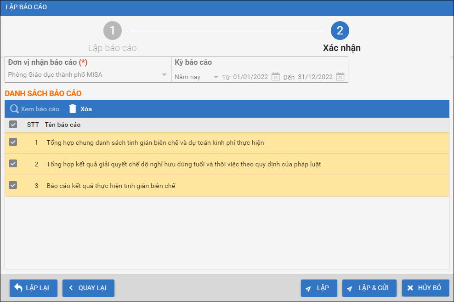Click the 01/01/2022 start date field

click(x=250, y=77)
